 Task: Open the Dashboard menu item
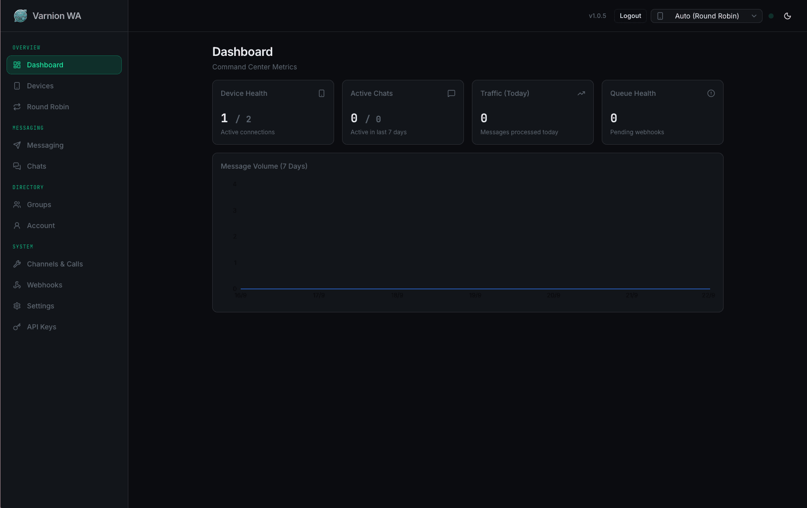64,65
